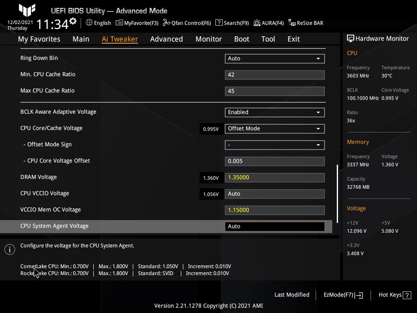The height and width of the screenshot is (313, 417).
Task: Open the Hot Keys help
Action: tap(395, 295)
